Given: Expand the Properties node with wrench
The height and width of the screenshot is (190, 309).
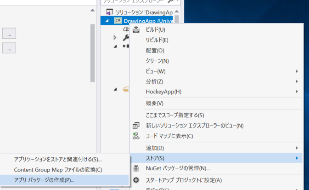Looking at the screenshot, I should [x=115, y=37].
